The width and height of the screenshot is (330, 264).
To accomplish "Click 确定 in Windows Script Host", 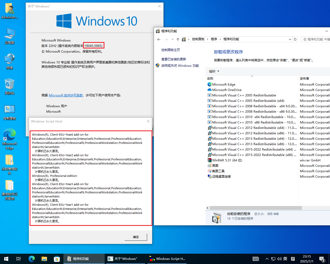I will coord(136,237).
